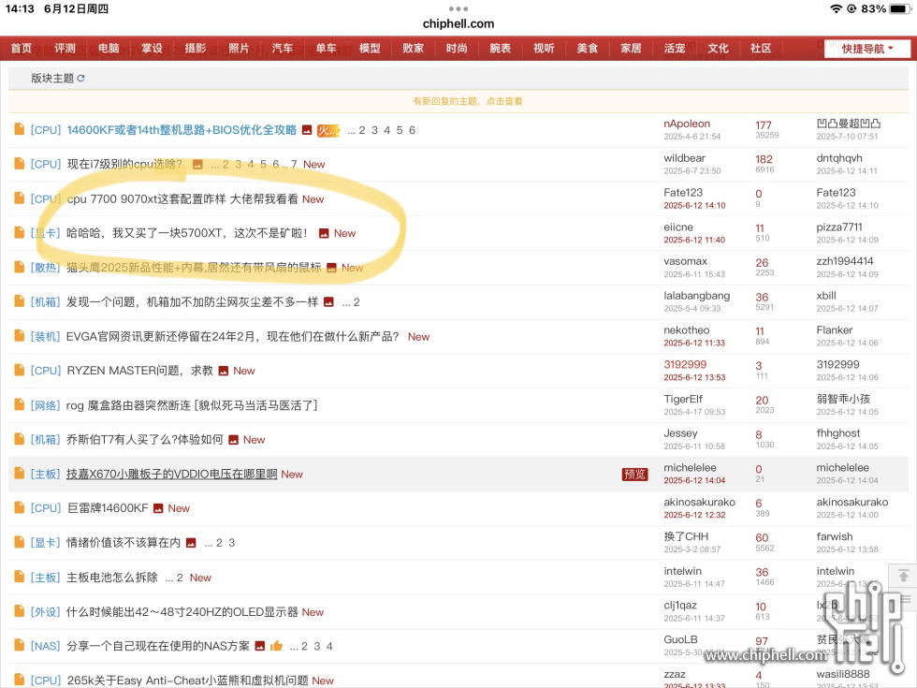Filter by [网络] category tag
The width and height of the screenshot is (917, 688).
[45, 405]
